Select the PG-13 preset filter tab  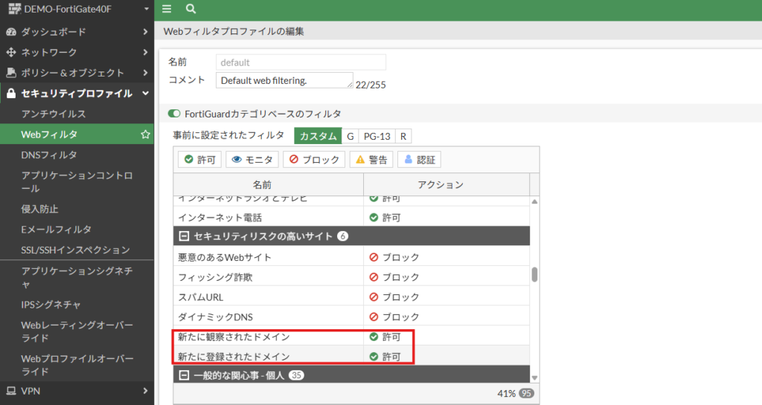point(377,136)
